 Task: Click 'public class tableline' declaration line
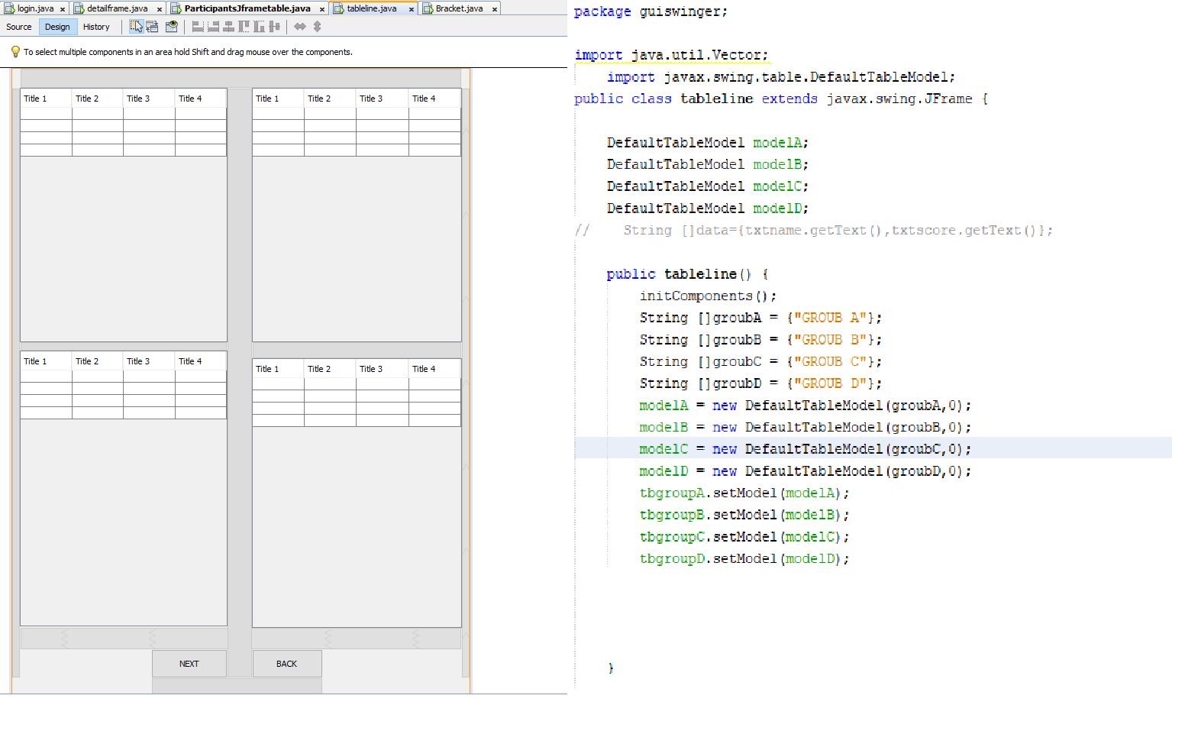781,99
